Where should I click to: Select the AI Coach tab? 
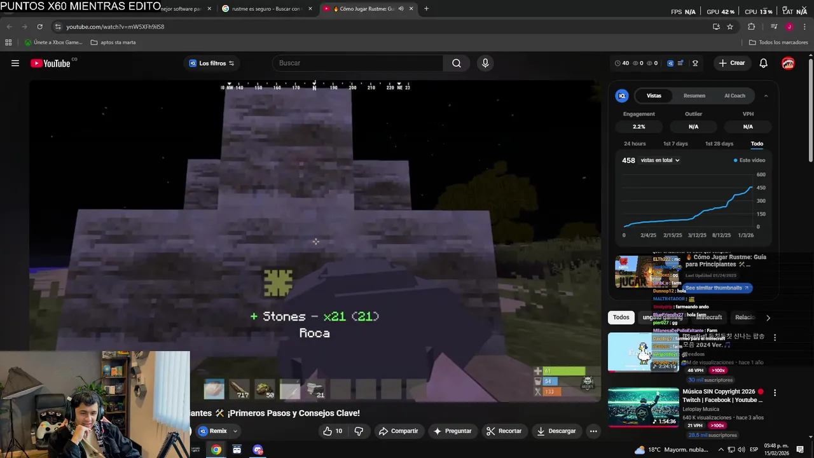[x=735, y=95]
